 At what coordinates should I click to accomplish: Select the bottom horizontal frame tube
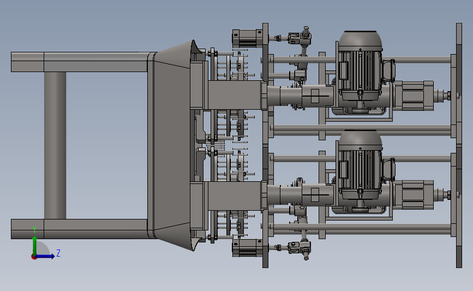80,229
